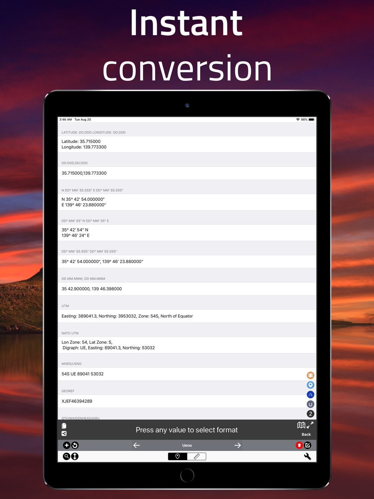This screenshot has width=374, height=499.
Task: Tap the share icon
Action: point(64,434)
